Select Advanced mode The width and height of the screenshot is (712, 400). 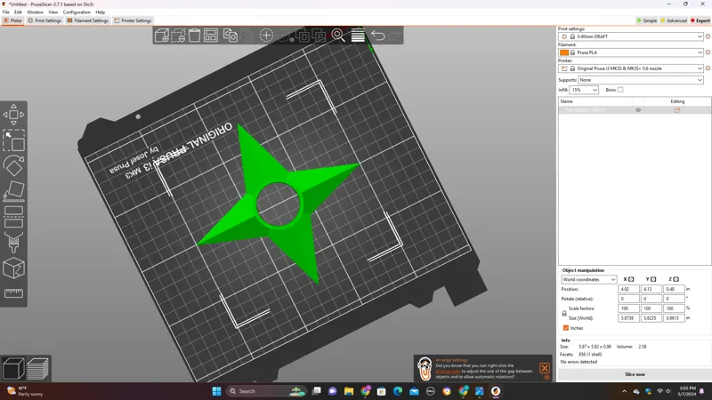click(674, 20)
